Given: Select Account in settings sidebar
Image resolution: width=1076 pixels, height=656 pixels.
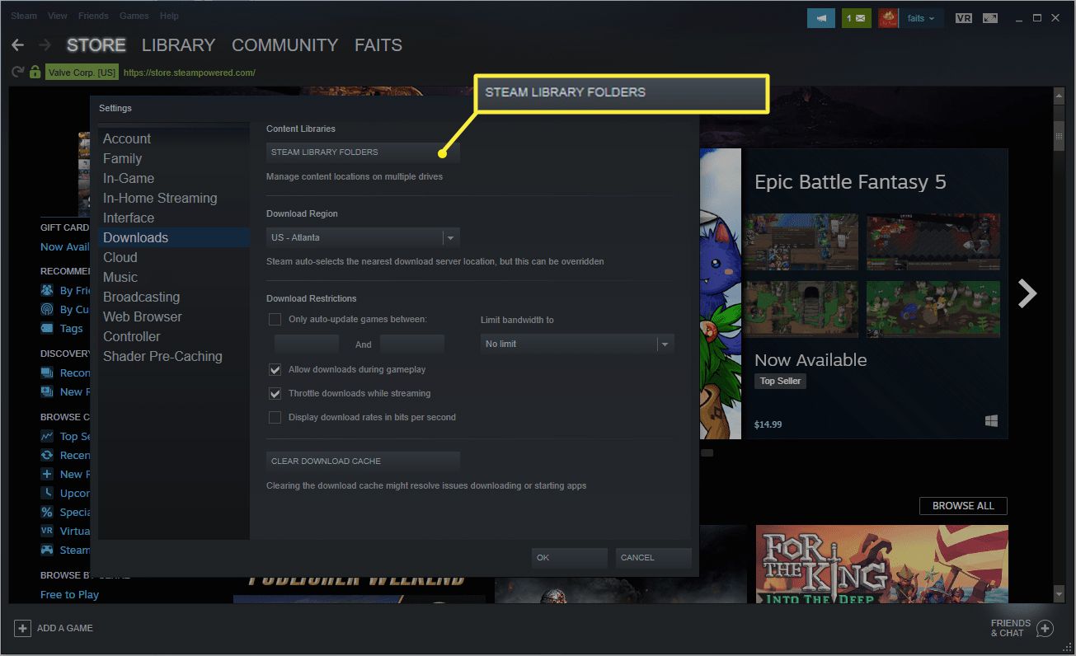Looking at the screenshot, I should pos(174,138).
